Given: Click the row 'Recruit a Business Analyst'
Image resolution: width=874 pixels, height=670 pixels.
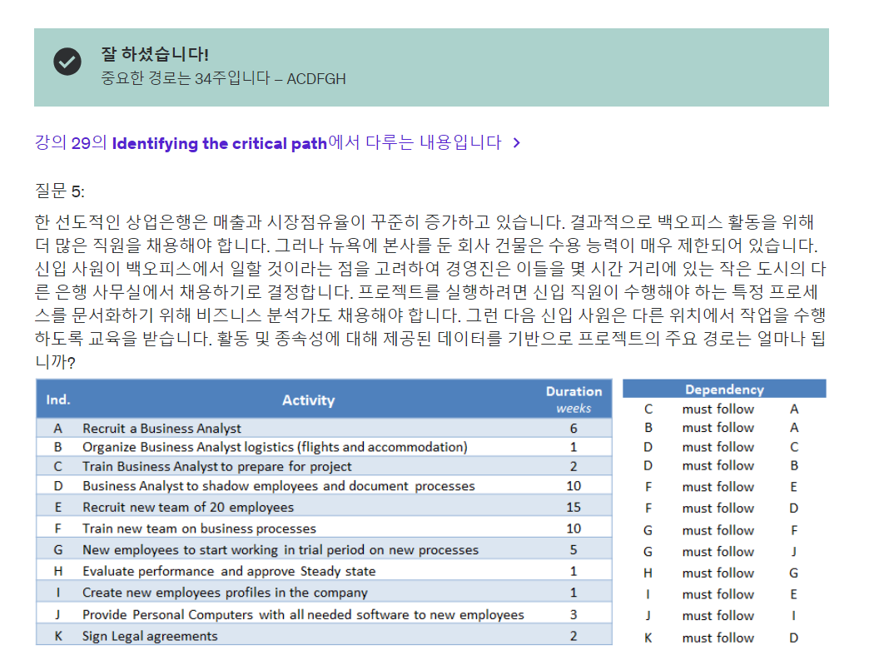Looking at the screenshot, I should (x=324, y=428).
